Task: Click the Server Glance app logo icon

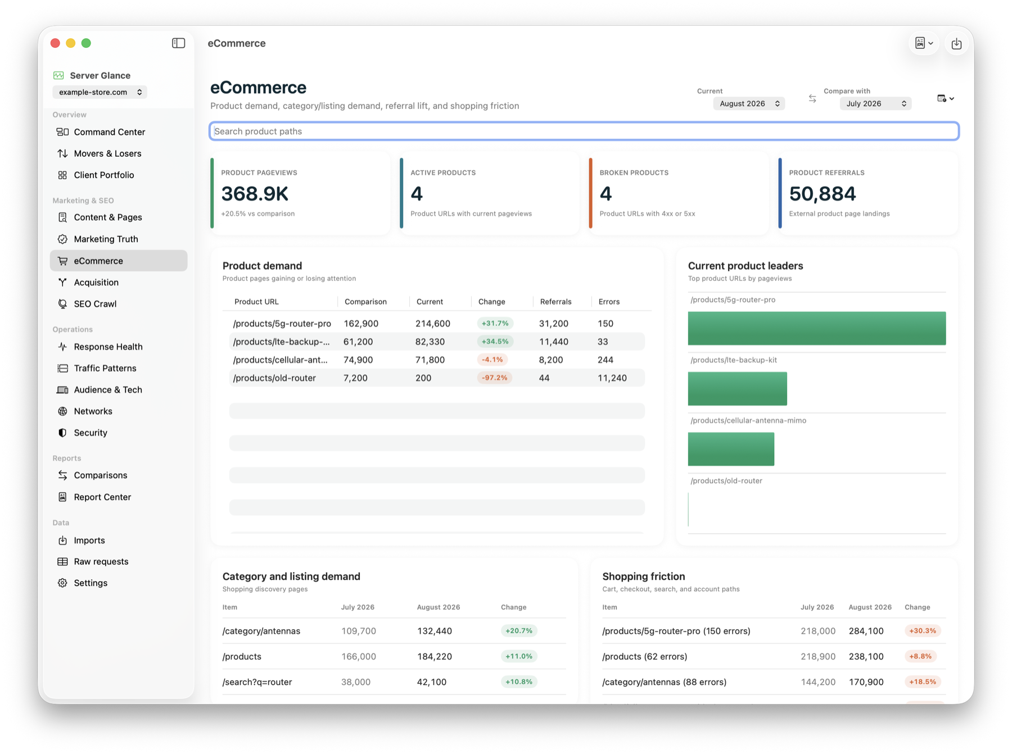Action: pyautogui.click(x=58, y=75)
